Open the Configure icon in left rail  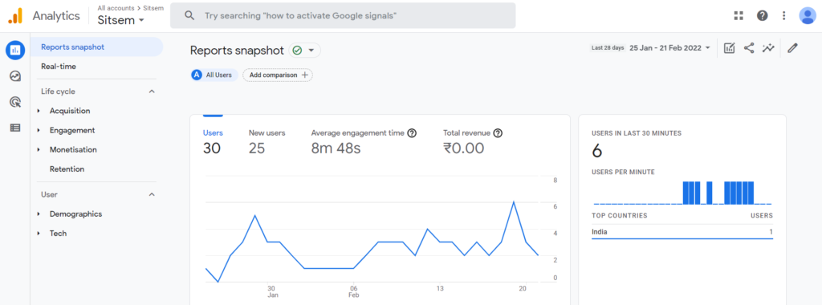tap(15, 128)
